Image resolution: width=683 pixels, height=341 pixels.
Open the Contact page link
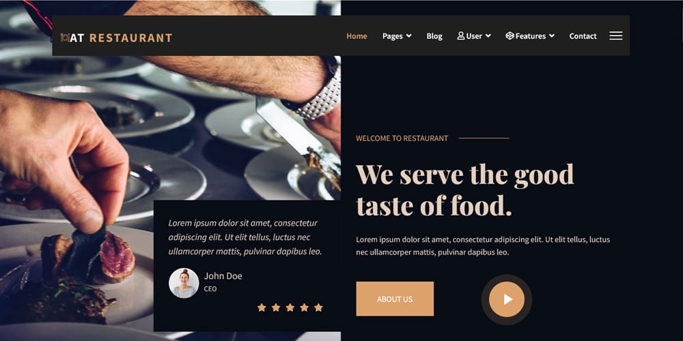(583, 36)
